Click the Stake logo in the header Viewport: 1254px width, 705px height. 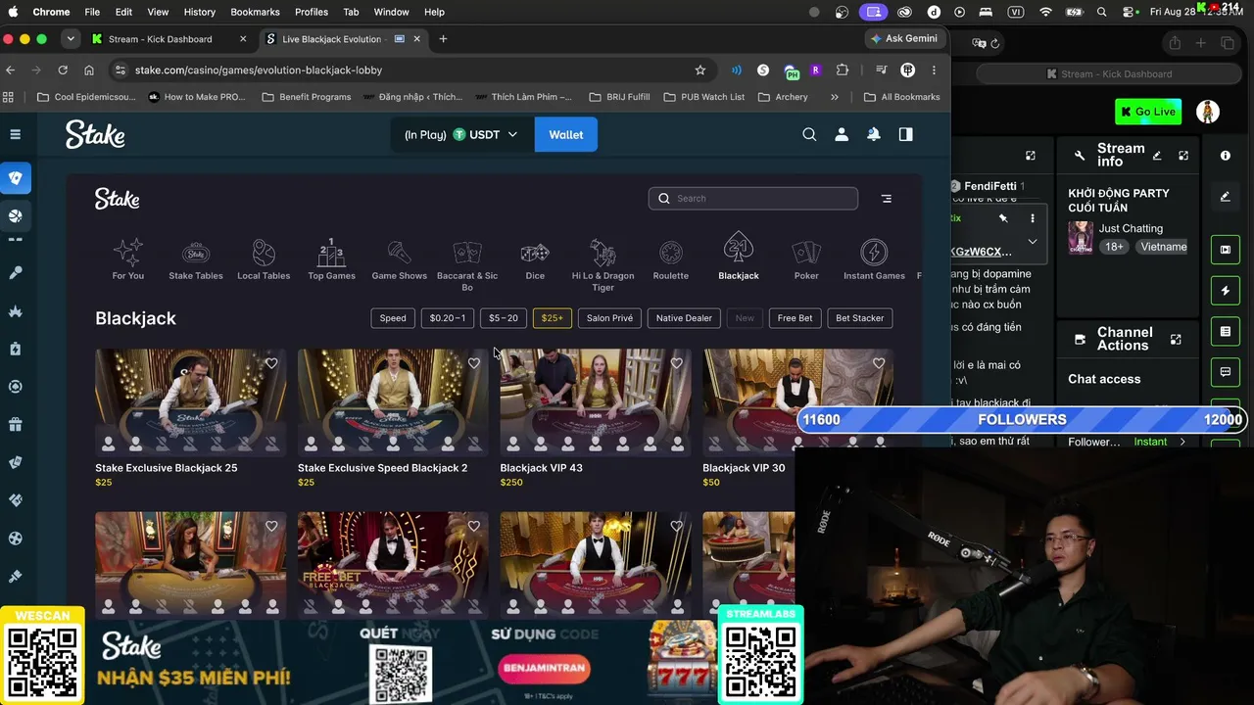[95, 134]
